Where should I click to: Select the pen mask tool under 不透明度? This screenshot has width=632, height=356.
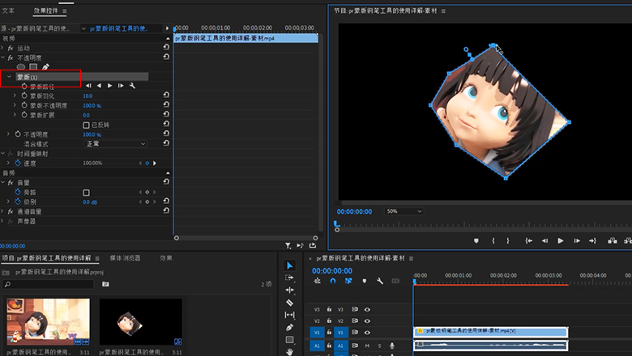click(x=45, y=67)
